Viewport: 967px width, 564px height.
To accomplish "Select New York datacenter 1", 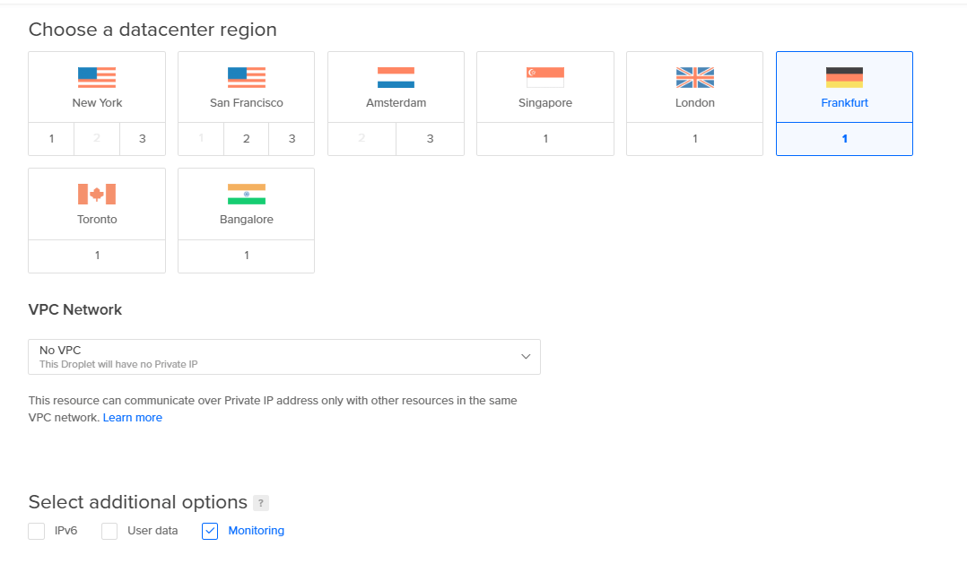I will [52, 139].
